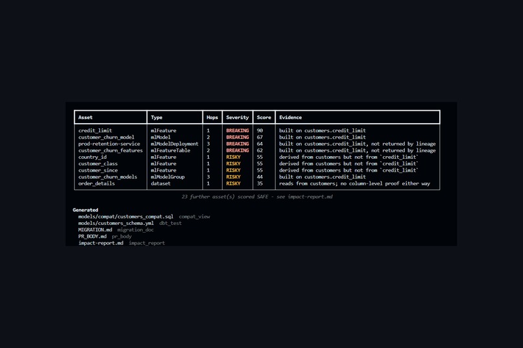Select the customer_churn_features asset name

[110, 150]
